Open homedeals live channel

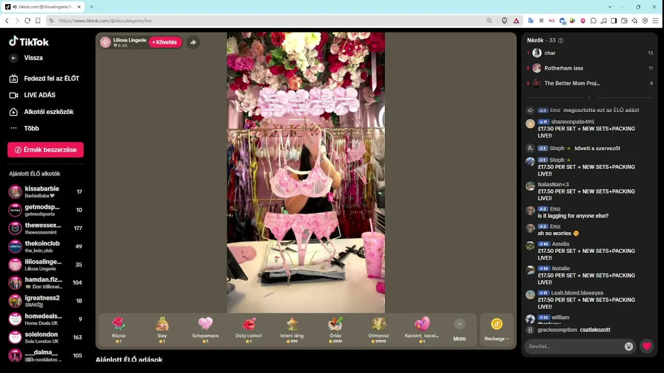coord(46,319)
